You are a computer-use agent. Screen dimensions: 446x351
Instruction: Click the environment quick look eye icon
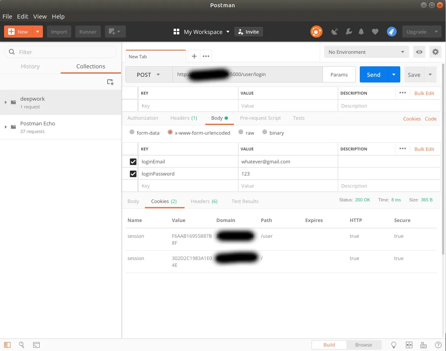[419, 52]
